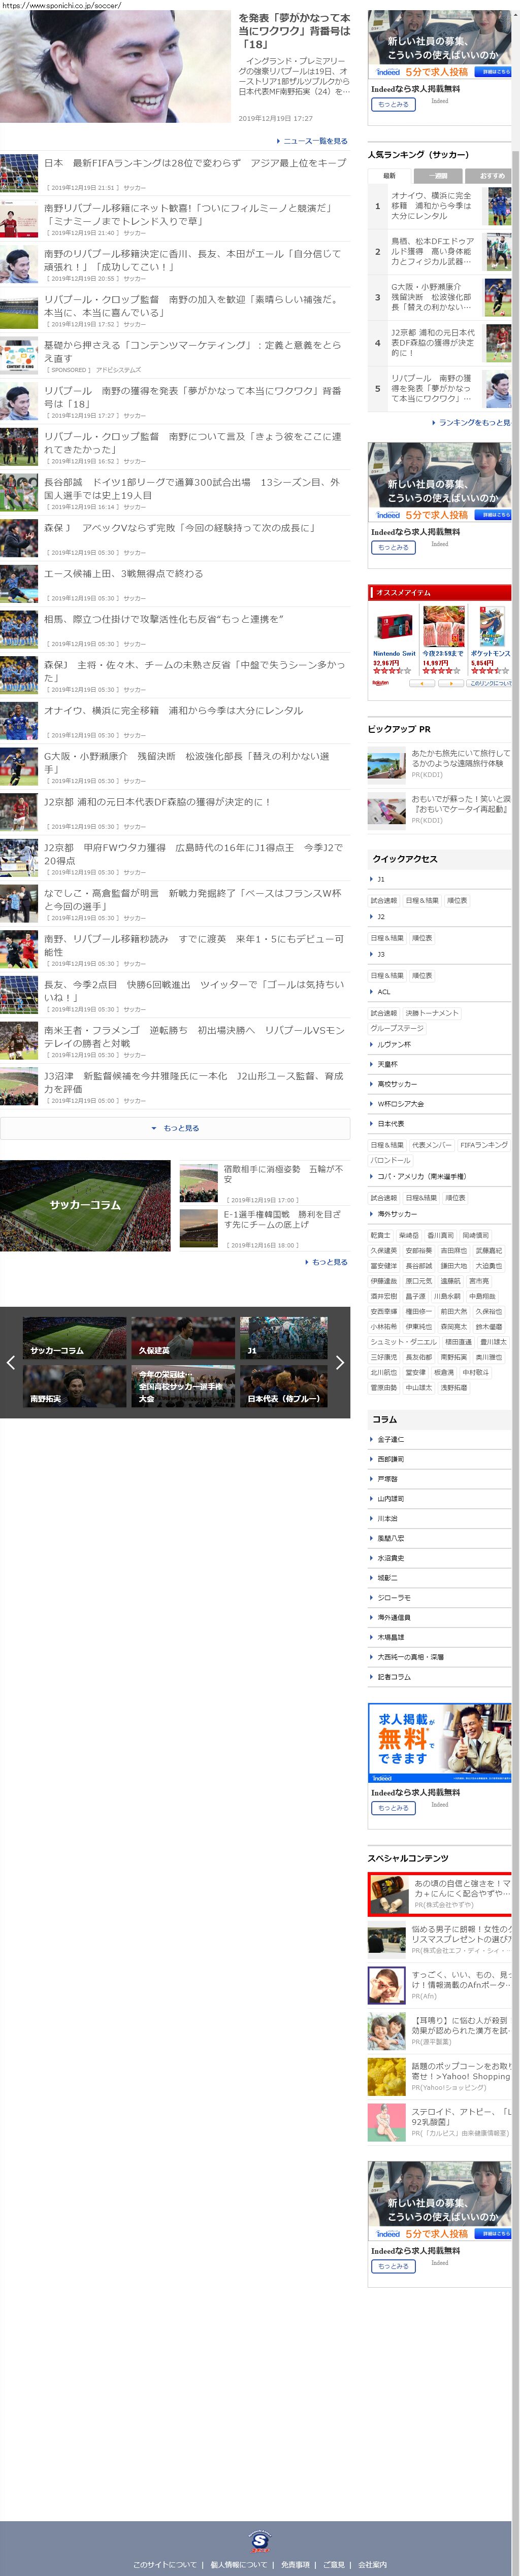Click the 個人情報について footer link
Screen dimensions: 520x2576
pos(239,2564)
